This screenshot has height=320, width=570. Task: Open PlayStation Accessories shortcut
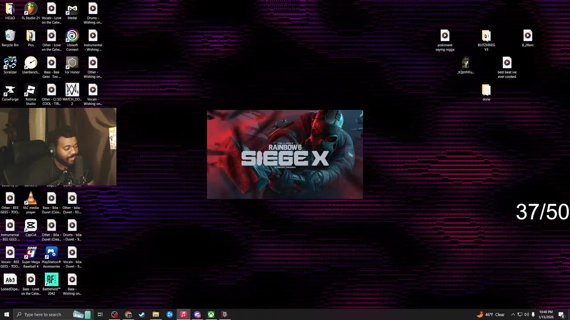point(51,258)
